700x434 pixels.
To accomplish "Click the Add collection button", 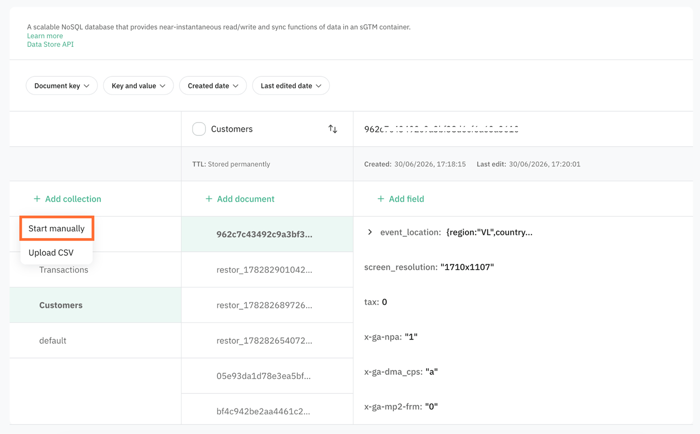I will tap(67, 199).
